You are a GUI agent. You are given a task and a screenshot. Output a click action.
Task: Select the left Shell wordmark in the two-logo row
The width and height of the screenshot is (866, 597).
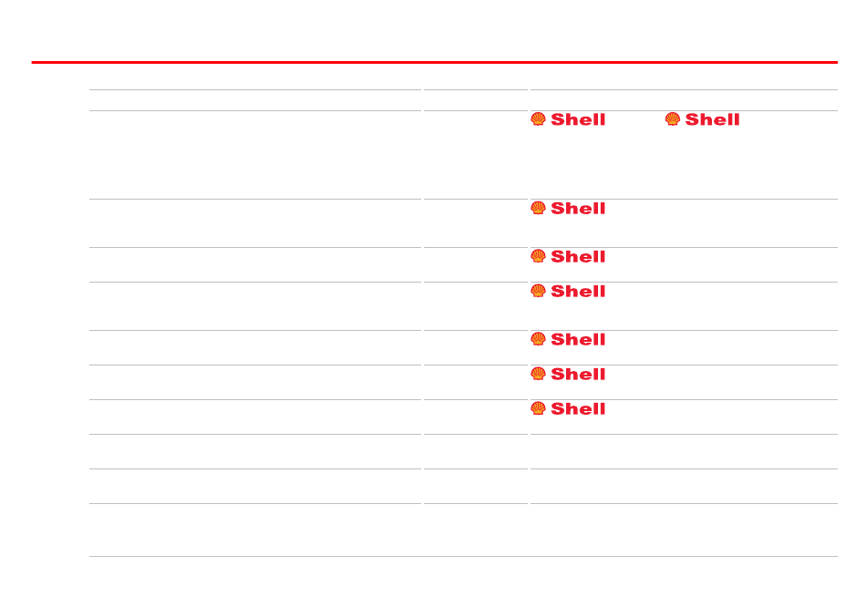tap(578, 119)
